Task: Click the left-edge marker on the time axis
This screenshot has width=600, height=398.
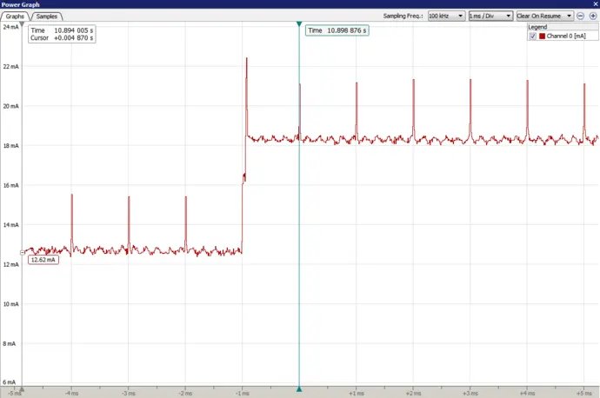Action: coord(23,390)
